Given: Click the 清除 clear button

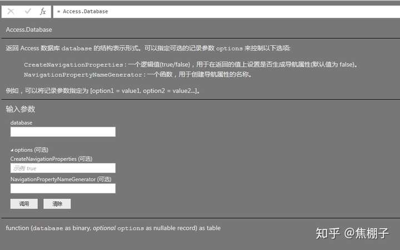Looking at the screenshot, I should tap(57, 203).
